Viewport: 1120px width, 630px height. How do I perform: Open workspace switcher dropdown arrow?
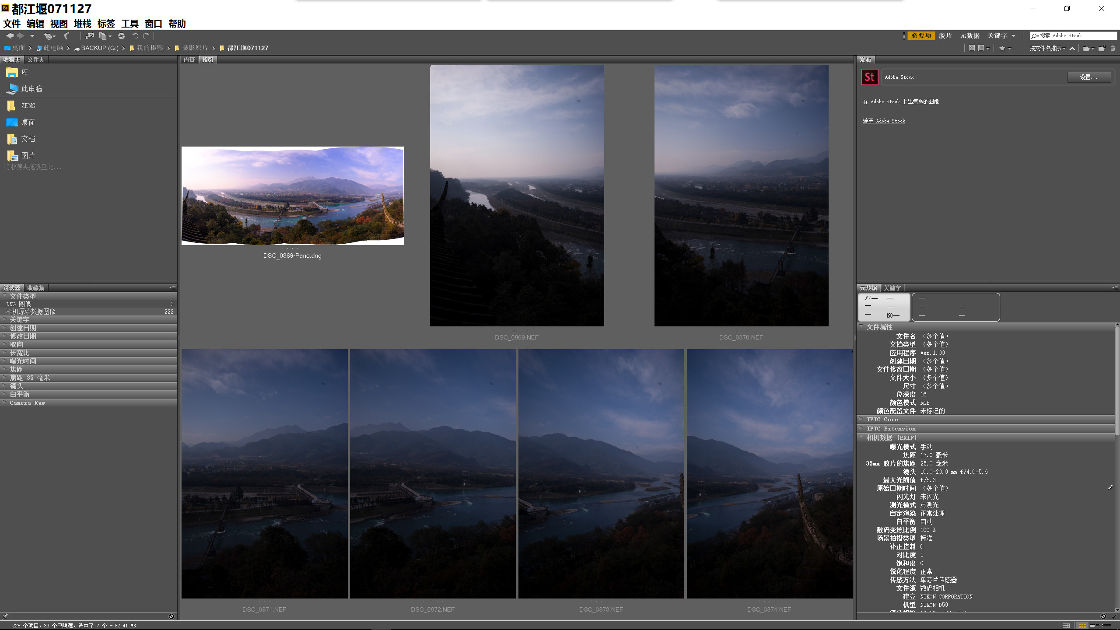pos(1014,36)
